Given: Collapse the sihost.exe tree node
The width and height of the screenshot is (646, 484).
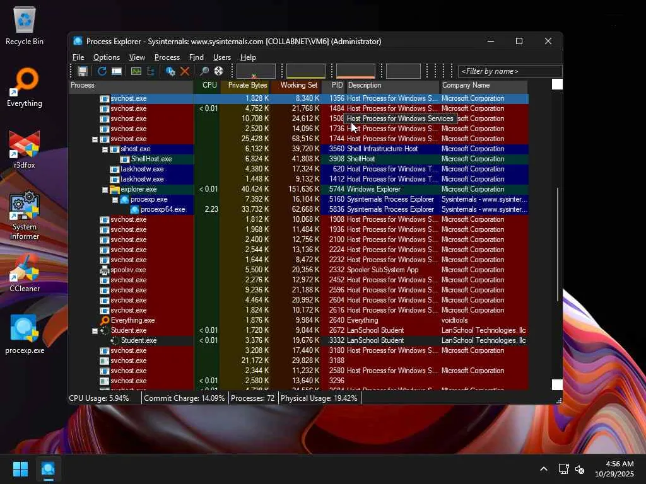Looking at the screenshot, I should click(x=105, y=149).
